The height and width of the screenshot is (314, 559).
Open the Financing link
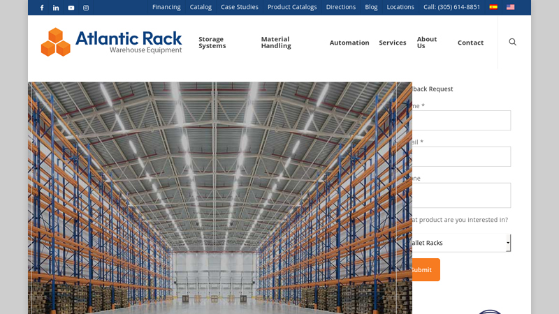166,7
